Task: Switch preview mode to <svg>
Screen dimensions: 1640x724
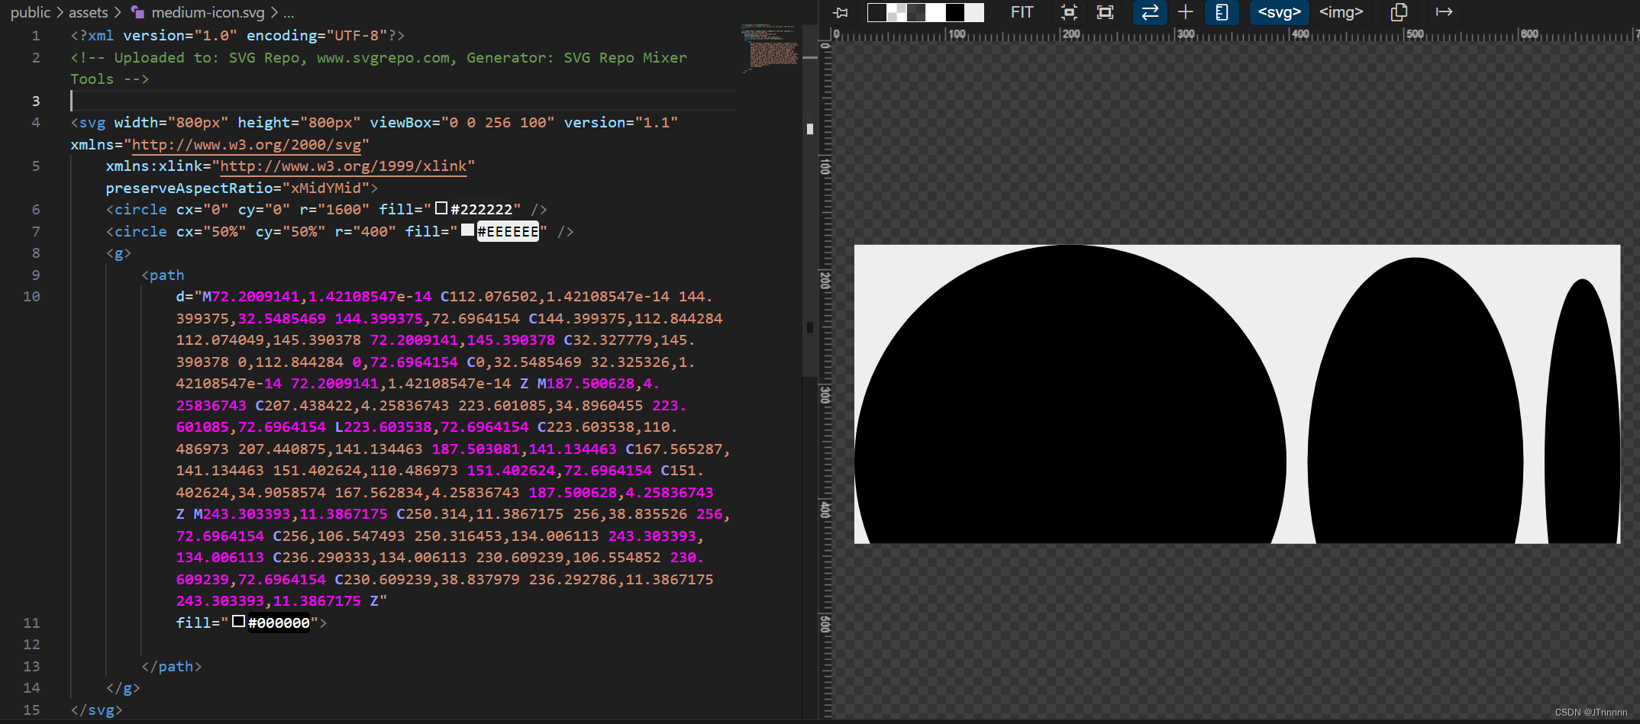Action: coord(1279,12)
